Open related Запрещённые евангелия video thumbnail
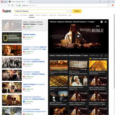Image resolution: width=115 pixels, height=115 pixels. (98, 66)
